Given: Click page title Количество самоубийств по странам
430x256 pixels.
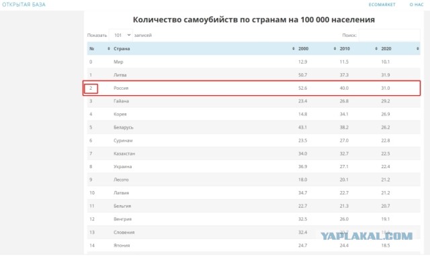Looking at the screenshot, I should tap(254, 19).
